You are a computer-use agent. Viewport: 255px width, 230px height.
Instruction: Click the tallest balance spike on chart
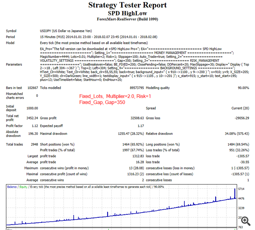coord(235,193)
